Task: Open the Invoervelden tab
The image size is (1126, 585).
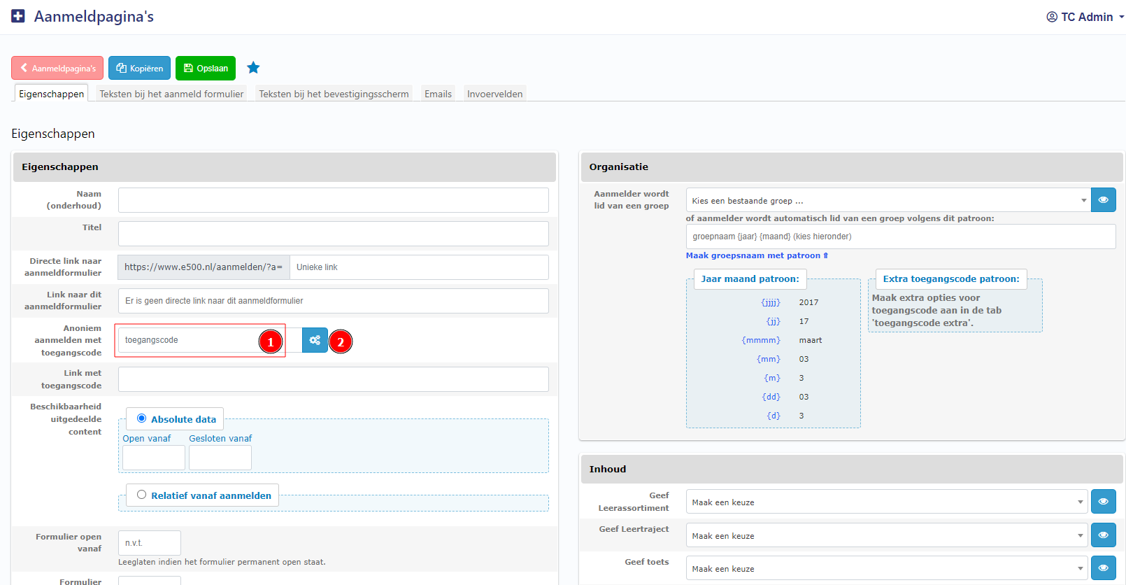Action: coord(494,94)
